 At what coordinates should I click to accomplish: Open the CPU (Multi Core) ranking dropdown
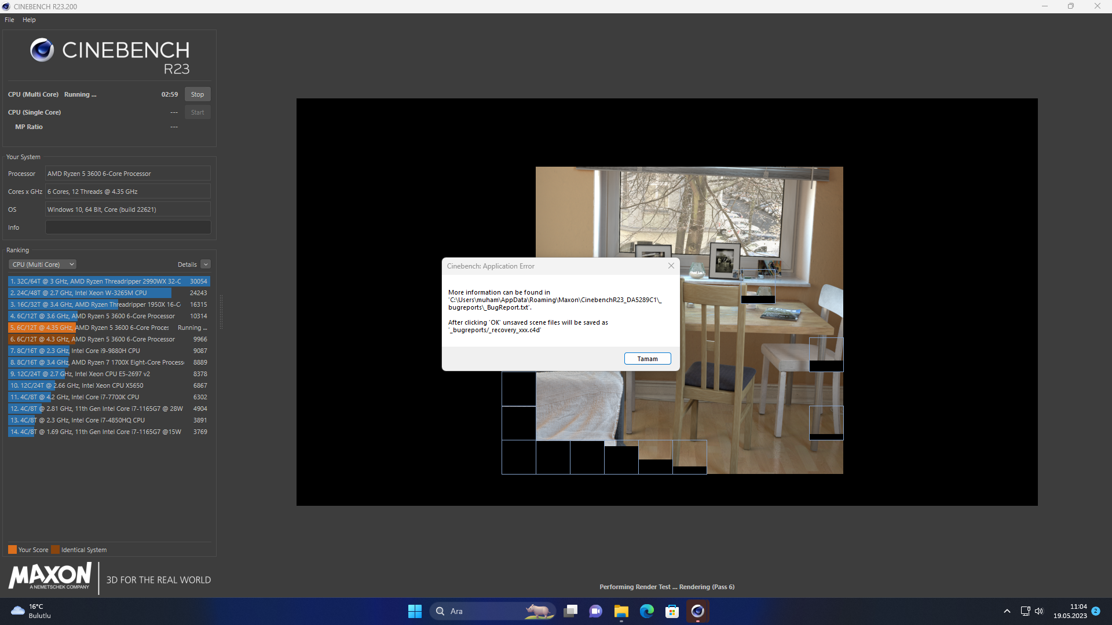[42, 264]
